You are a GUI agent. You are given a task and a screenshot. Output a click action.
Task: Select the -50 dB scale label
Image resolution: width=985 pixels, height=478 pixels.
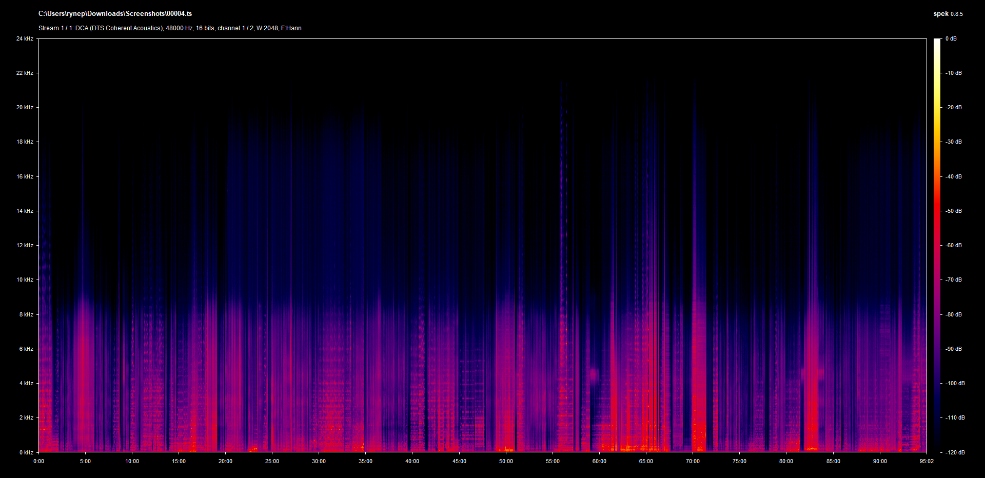pyautogui.click(x=953, y=211)
